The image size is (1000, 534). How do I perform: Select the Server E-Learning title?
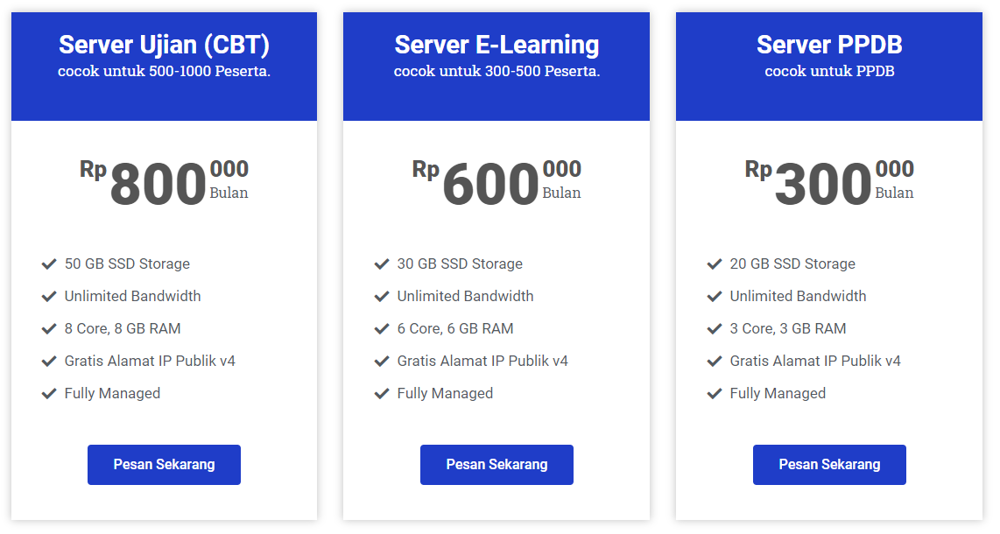496,45
